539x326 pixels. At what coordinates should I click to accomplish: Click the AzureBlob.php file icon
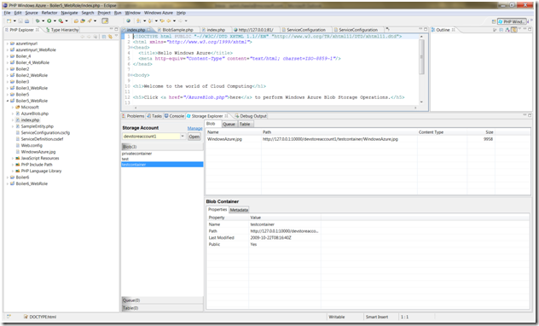point(18,114)
